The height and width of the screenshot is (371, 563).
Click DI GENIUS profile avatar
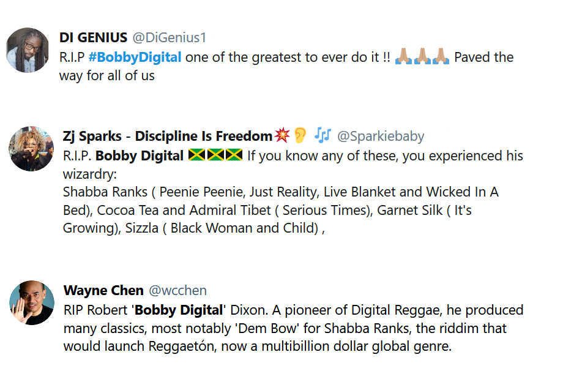click(x=28, y=50)
